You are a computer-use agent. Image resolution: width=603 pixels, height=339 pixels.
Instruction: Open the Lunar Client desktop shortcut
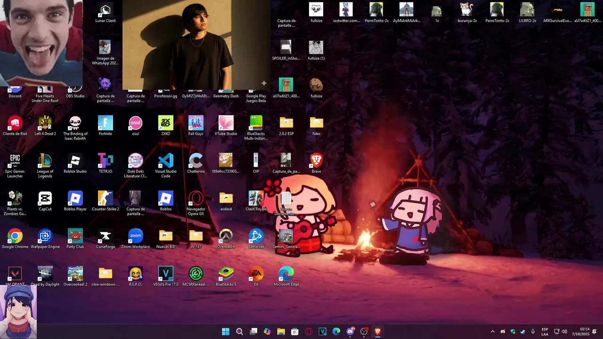tap(106, 13)
